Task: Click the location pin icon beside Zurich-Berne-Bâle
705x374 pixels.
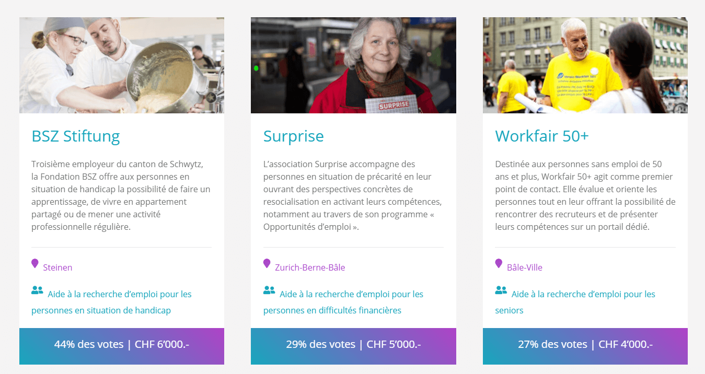Action: (267, 264)
